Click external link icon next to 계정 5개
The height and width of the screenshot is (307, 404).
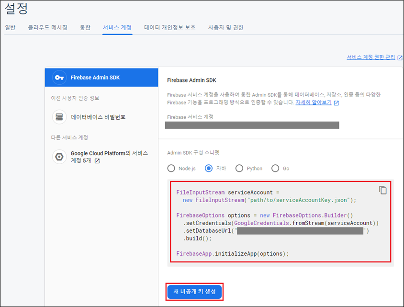97,161
